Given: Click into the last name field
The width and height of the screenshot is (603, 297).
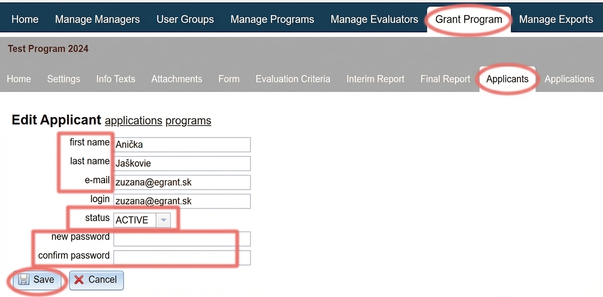Looking at the screenshot, I should (182, 163).
